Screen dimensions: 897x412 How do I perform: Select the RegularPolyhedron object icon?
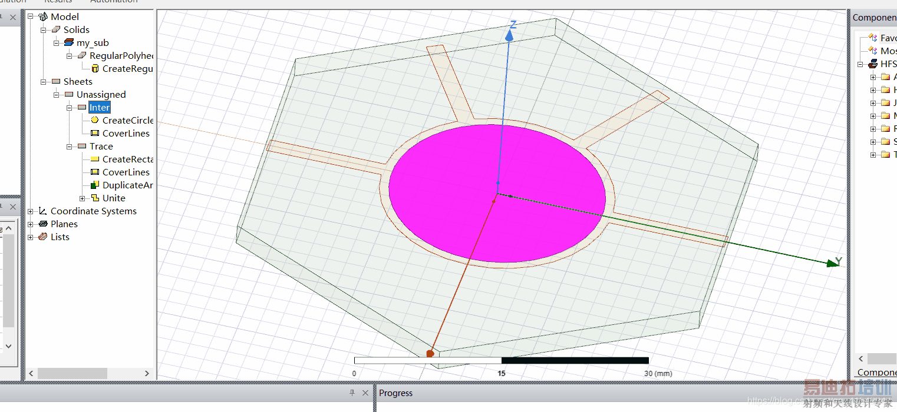coord(82,55)
